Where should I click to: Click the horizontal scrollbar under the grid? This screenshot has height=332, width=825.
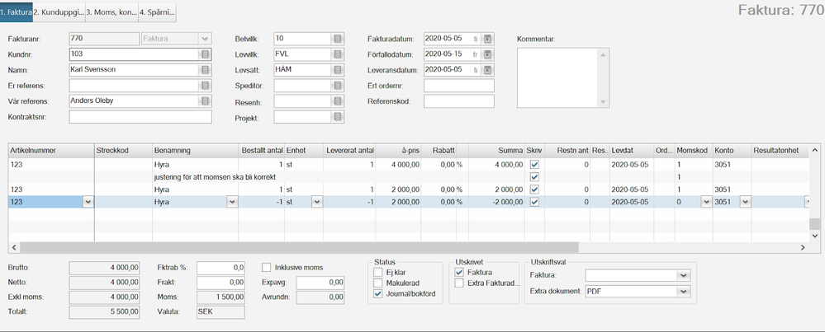[x=330, y=247]
